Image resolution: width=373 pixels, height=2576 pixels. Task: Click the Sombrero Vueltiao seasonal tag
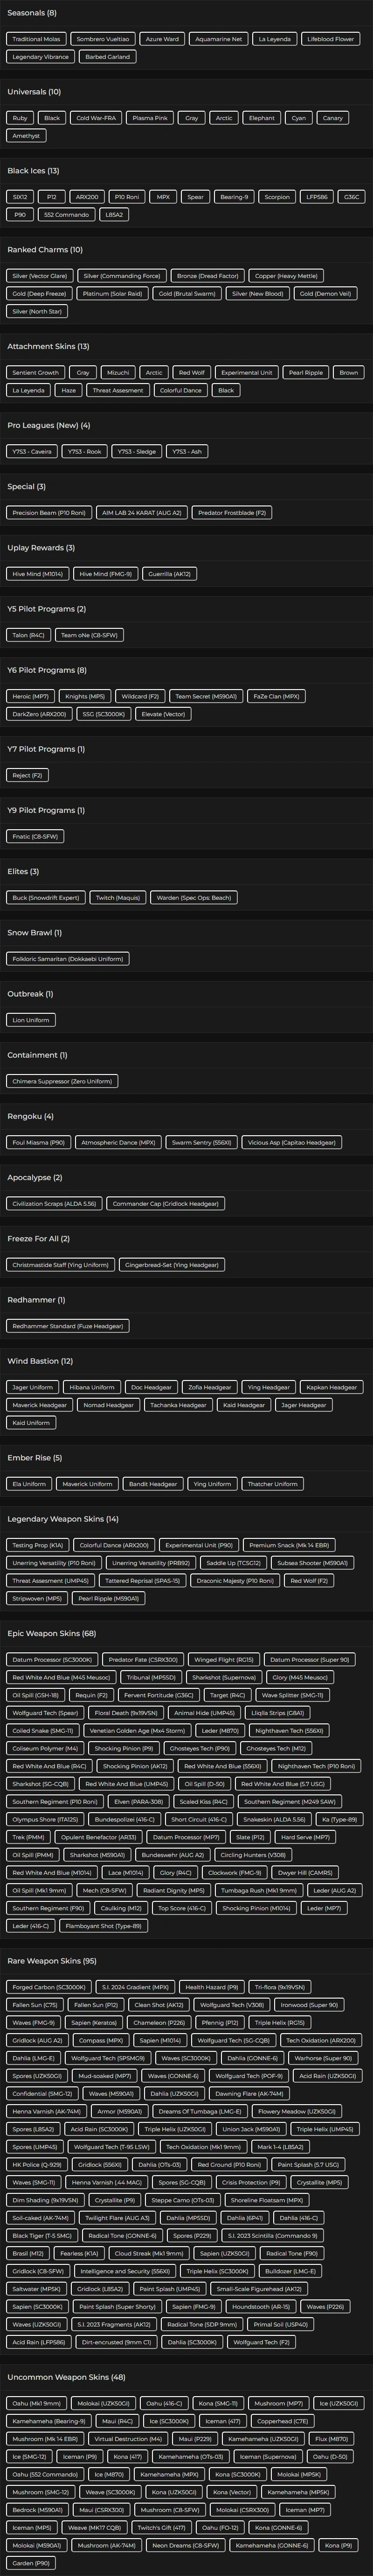[103, 39]
